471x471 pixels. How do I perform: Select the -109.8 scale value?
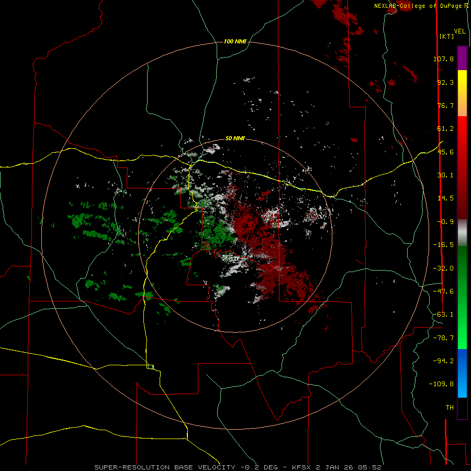pyautogui.click(x=441, y=384)
